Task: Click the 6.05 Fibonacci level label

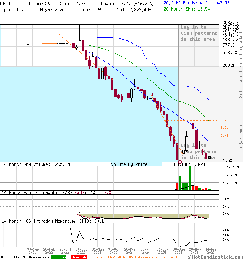Action: click(225, 136)
